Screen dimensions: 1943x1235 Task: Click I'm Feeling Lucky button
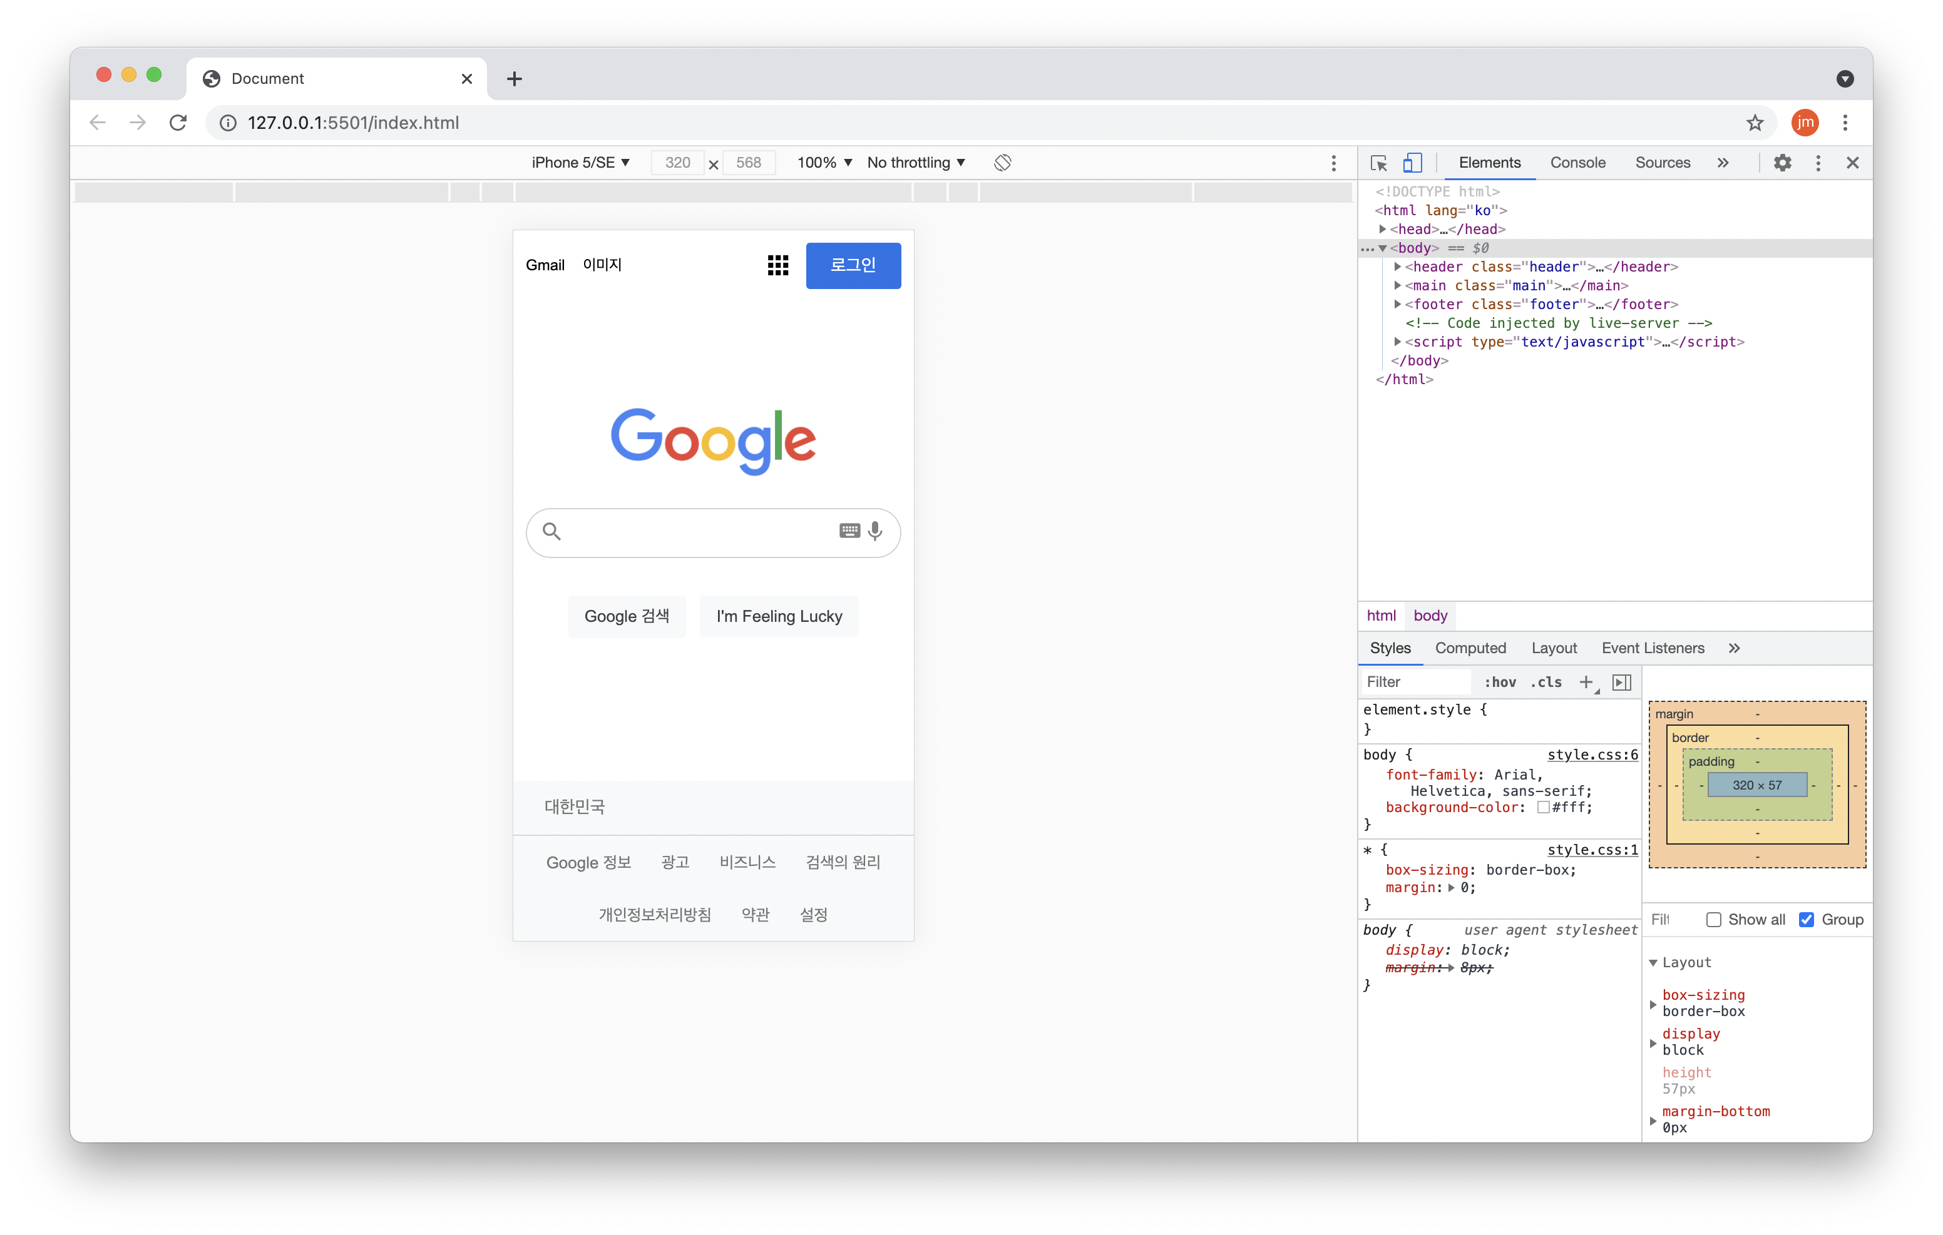(x=779, y=616)
